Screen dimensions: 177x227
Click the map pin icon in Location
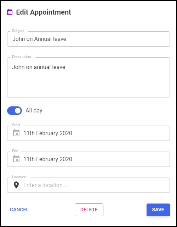tap(16, 185)
